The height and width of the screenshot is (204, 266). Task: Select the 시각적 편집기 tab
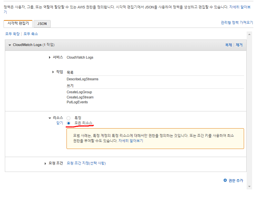[18, 23]
